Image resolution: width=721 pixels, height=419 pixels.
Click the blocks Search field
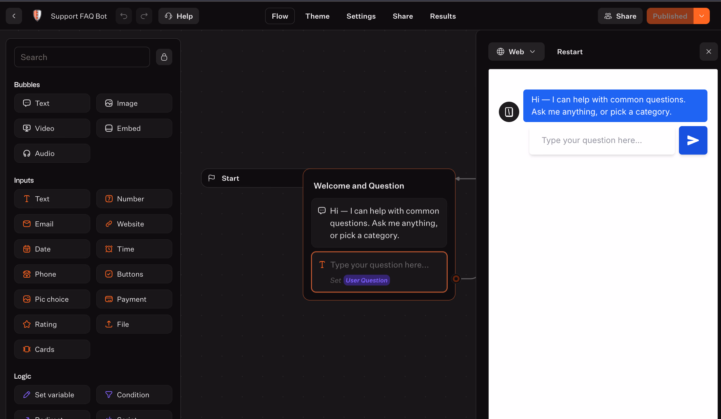tap(82, 57)
